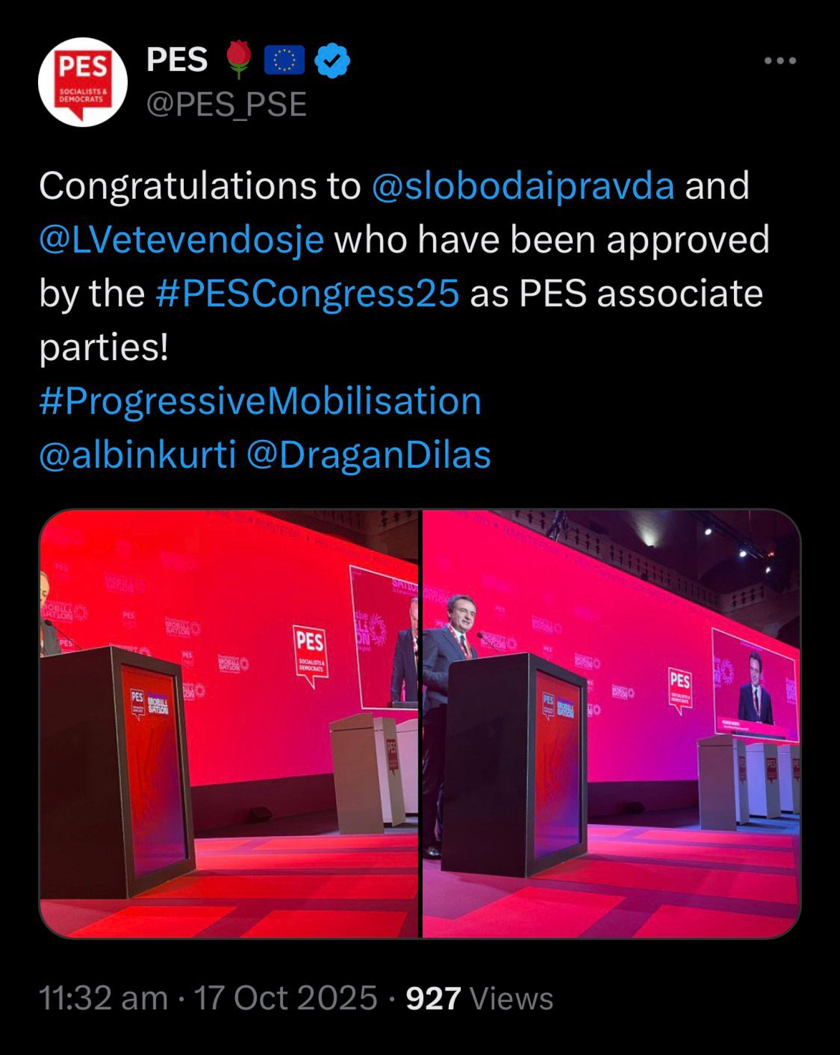This screenshot has width=840, height=1055.
Task: Click the red rose emoji beside PES
Action: pyautogui.click(x=238, y=60)
